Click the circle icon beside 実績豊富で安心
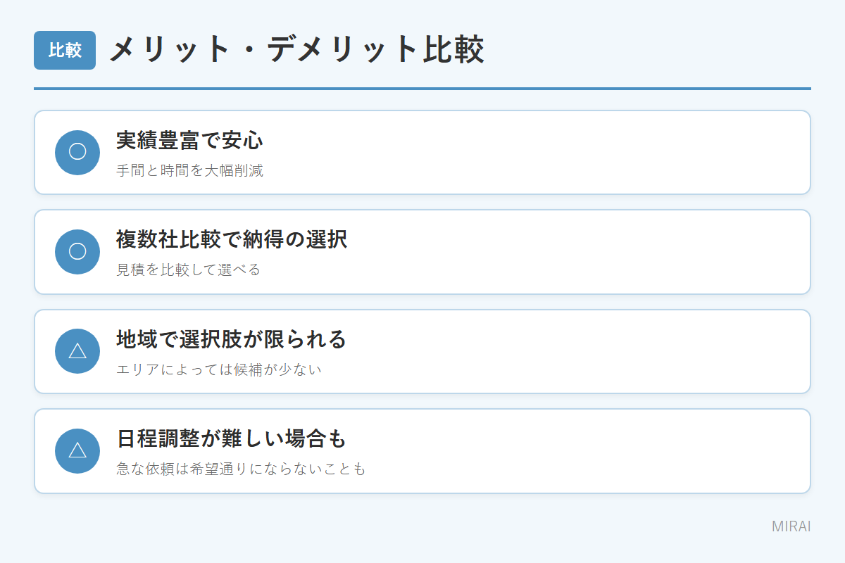Screen dimensions: 845x563 tap(77, 152)
